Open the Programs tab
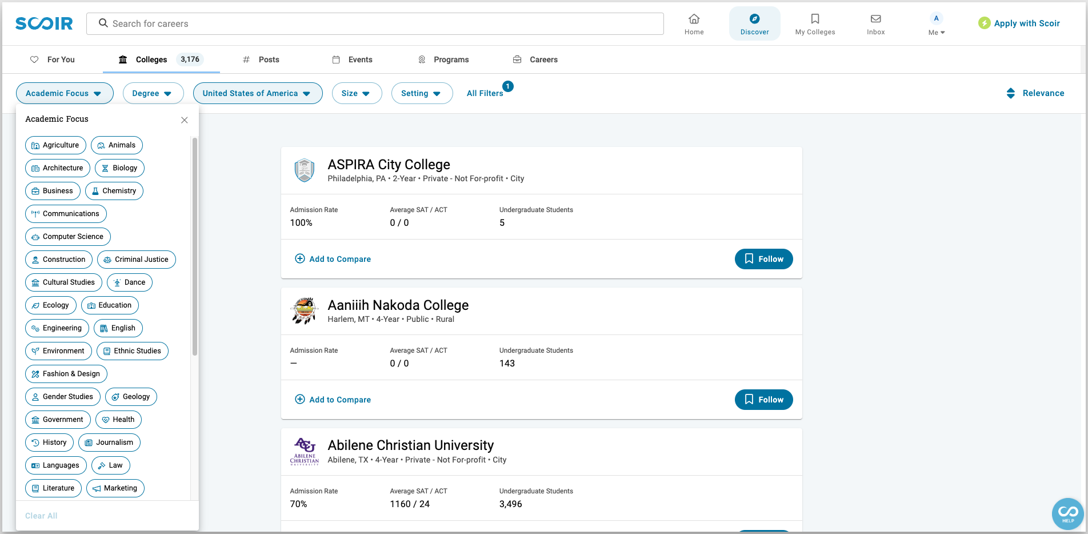Image resolution: width=1088 pixels, height=534 pixels. tap(443, 59)
